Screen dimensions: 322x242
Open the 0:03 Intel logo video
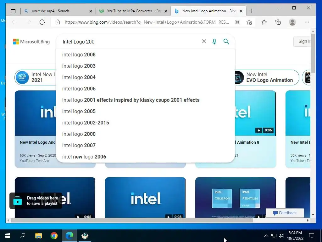tap(145, 197)
